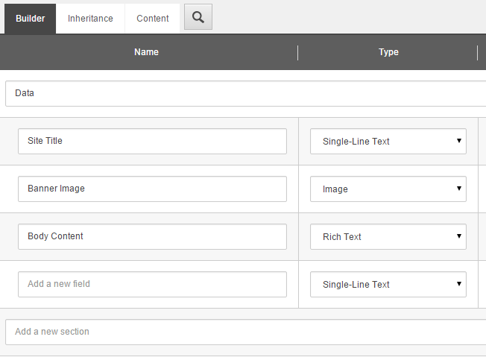
Task: Open the Inheritance tab
Action: click(90, 19)
